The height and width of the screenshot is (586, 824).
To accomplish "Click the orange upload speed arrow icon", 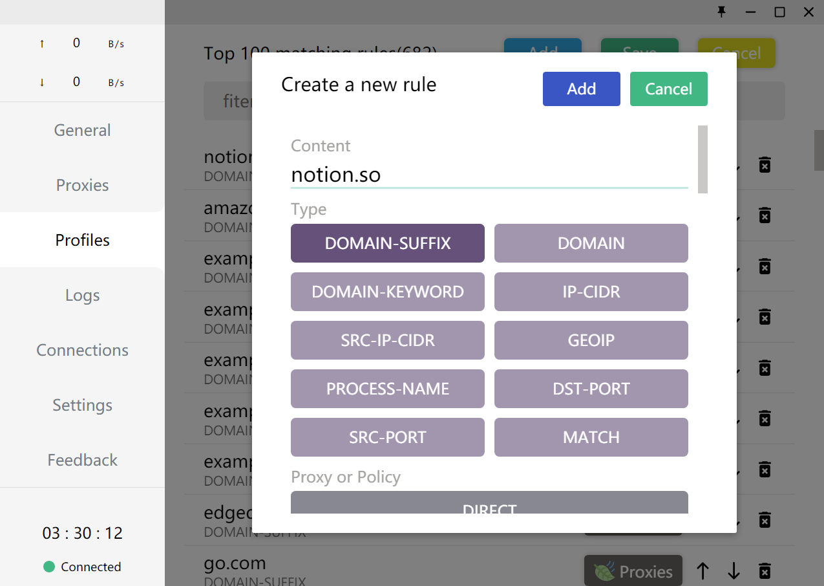I will click(42, 44).
